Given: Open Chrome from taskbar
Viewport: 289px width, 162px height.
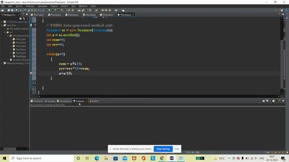Looking at the screenshot, I should click(162, 158).
